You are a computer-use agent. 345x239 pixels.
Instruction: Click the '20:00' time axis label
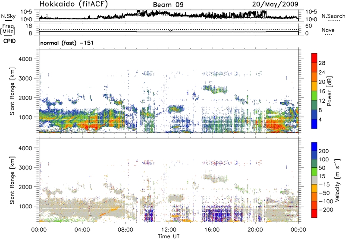[x=255, y=230]
